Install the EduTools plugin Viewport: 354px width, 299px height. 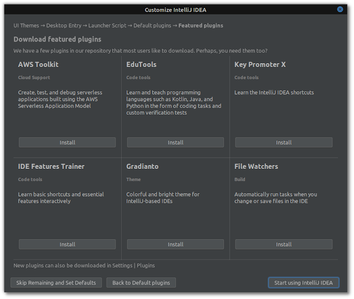tap(175, 142)
